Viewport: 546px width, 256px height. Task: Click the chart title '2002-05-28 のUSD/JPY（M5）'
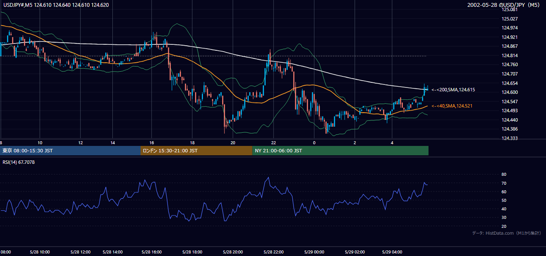pos(504,5)
